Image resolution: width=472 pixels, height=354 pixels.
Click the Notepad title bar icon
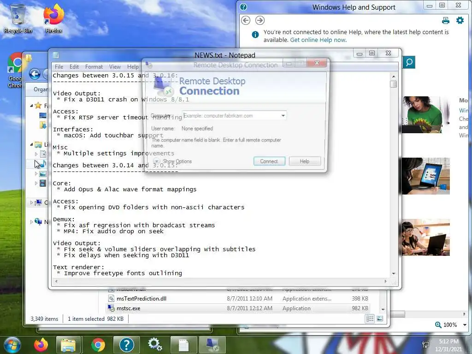coord(56,55)
